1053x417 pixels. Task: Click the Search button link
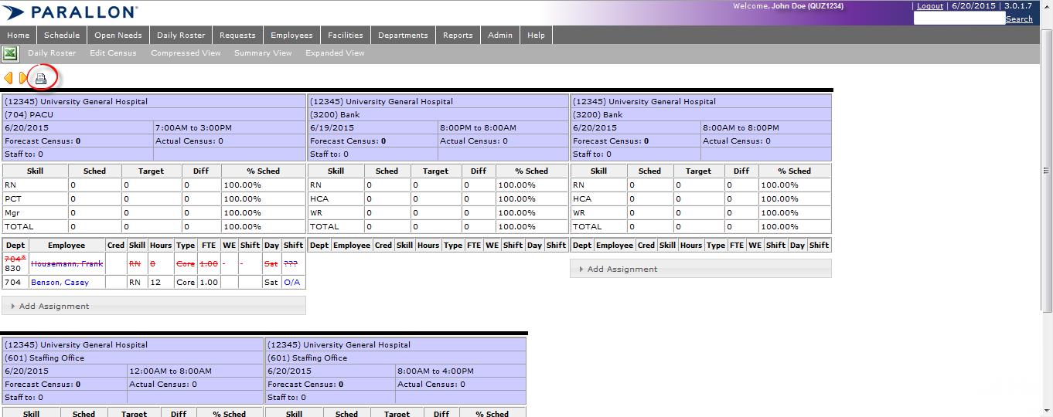pyautogui.click(x=1019, y=19)
